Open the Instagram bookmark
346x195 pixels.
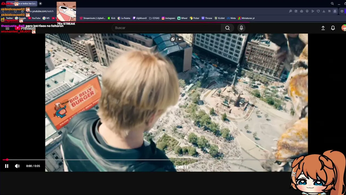(x=168, y=18)
